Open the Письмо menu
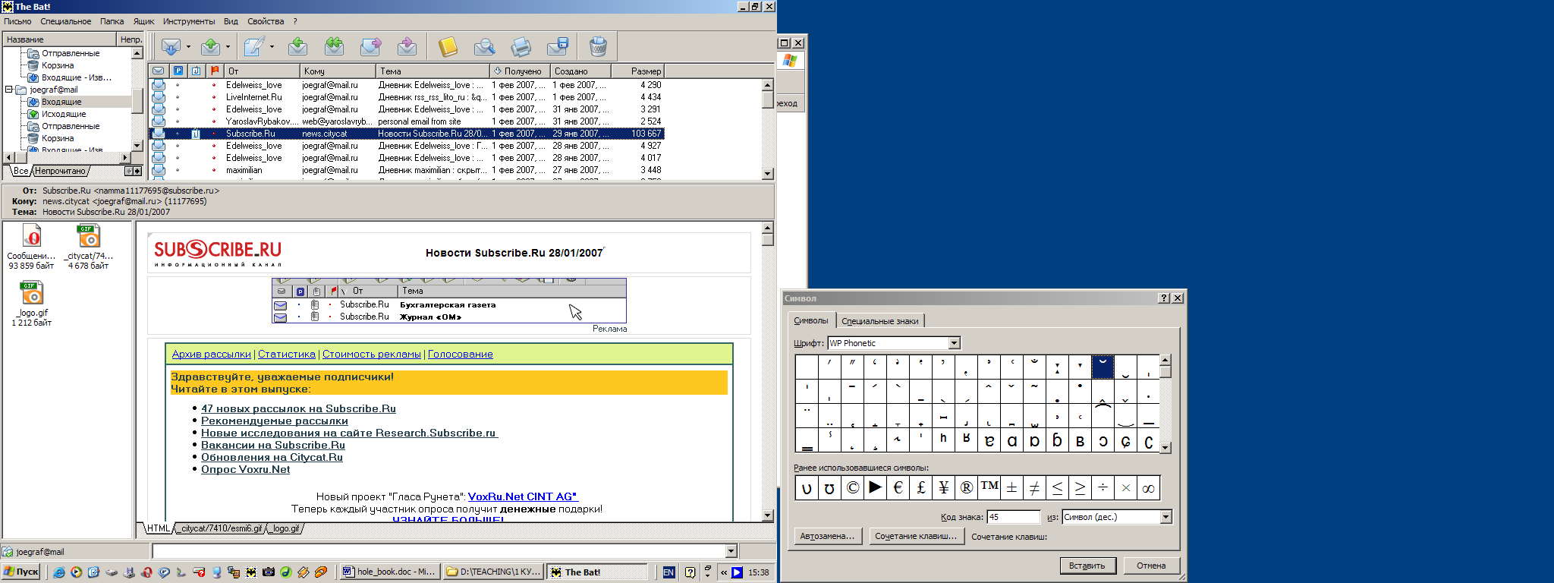This screenshot has height=583, width=1554. tap(17, 21)
